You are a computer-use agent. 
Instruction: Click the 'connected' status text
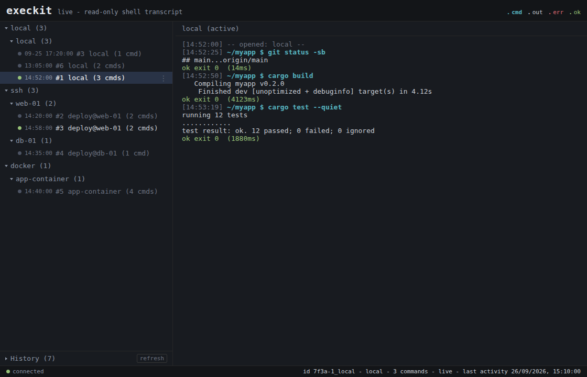coord(28,371)
